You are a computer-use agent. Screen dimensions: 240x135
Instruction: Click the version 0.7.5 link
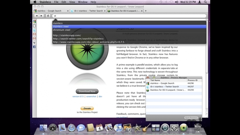coord(78,96)
